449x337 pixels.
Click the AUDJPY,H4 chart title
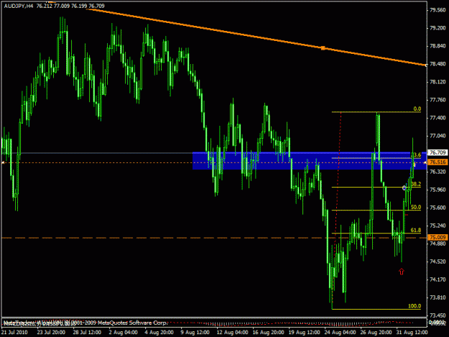point(19,6)
